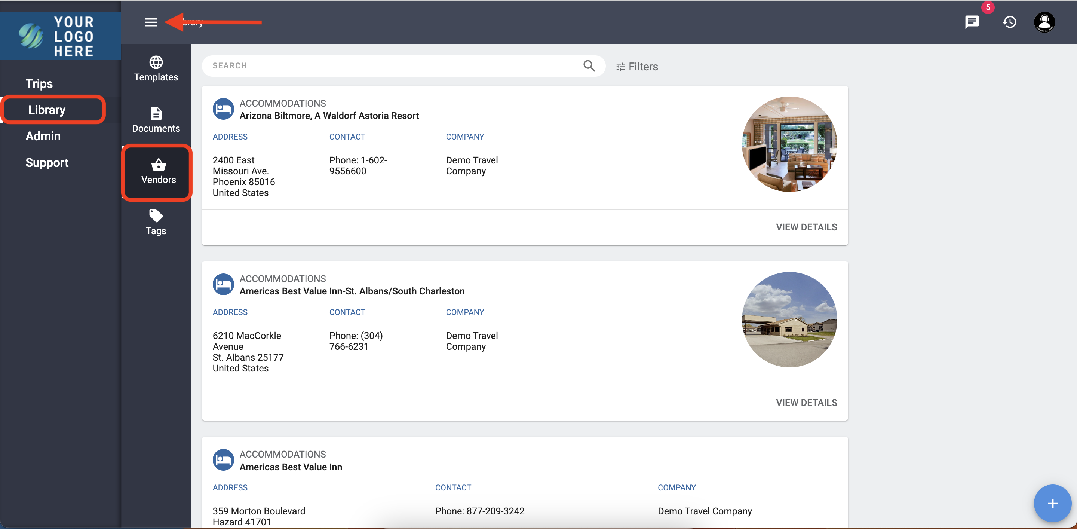Open Arizona Biltmore room photo thumbnail
This screenshot has width=1077, height=529.
tap(789, 144)
